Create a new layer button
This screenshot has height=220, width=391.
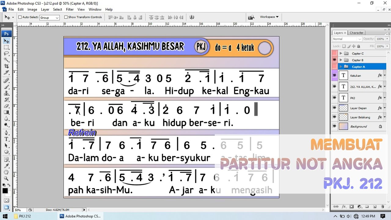coord(375,207)
